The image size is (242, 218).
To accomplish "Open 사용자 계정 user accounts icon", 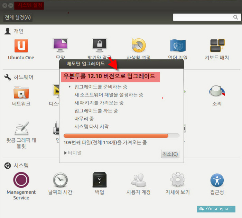I will 138,180.
